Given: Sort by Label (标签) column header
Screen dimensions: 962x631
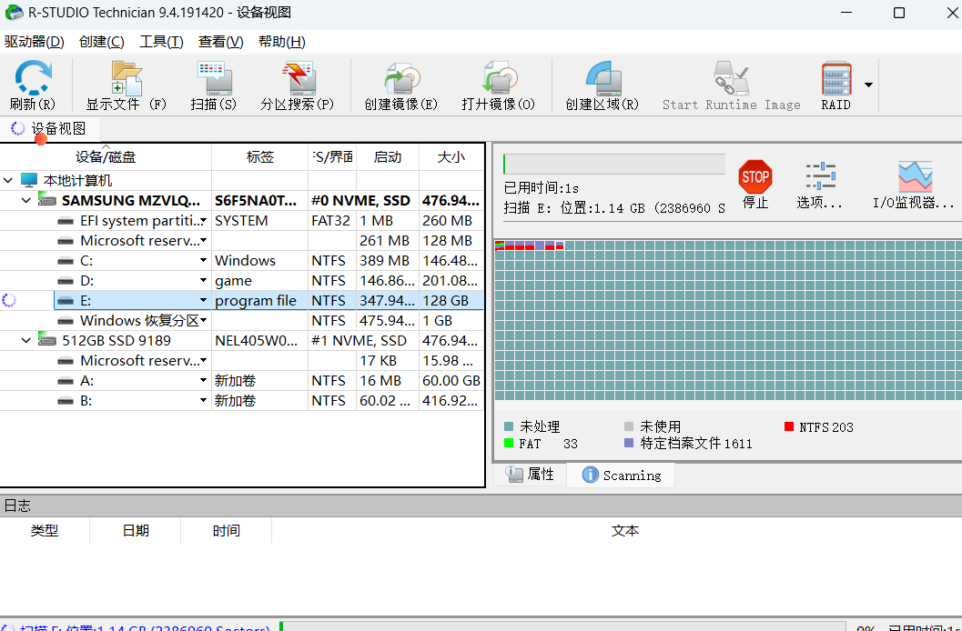Looking at the screenshot, I should (x=259, y=156).
